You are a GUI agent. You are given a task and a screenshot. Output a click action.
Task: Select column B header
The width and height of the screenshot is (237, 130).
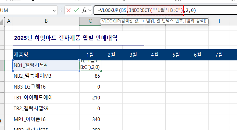pyautogui.click(x=46, y=21)
